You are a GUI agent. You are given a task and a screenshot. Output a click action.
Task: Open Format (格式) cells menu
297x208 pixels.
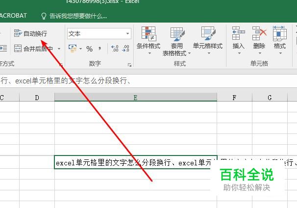click(x=280, y=41)
